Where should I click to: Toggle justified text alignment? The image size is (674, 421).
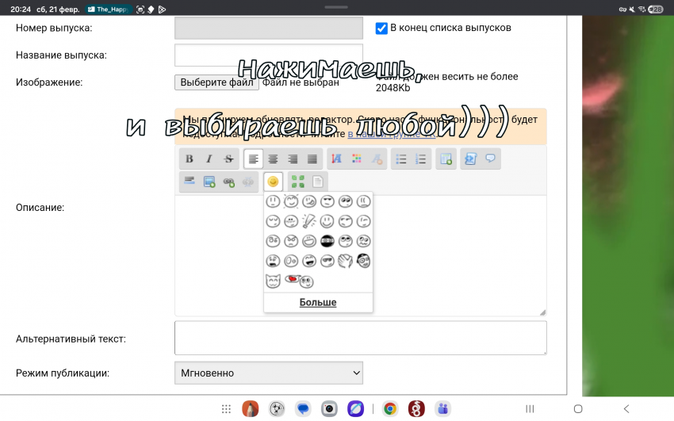(x=312, y=159)
